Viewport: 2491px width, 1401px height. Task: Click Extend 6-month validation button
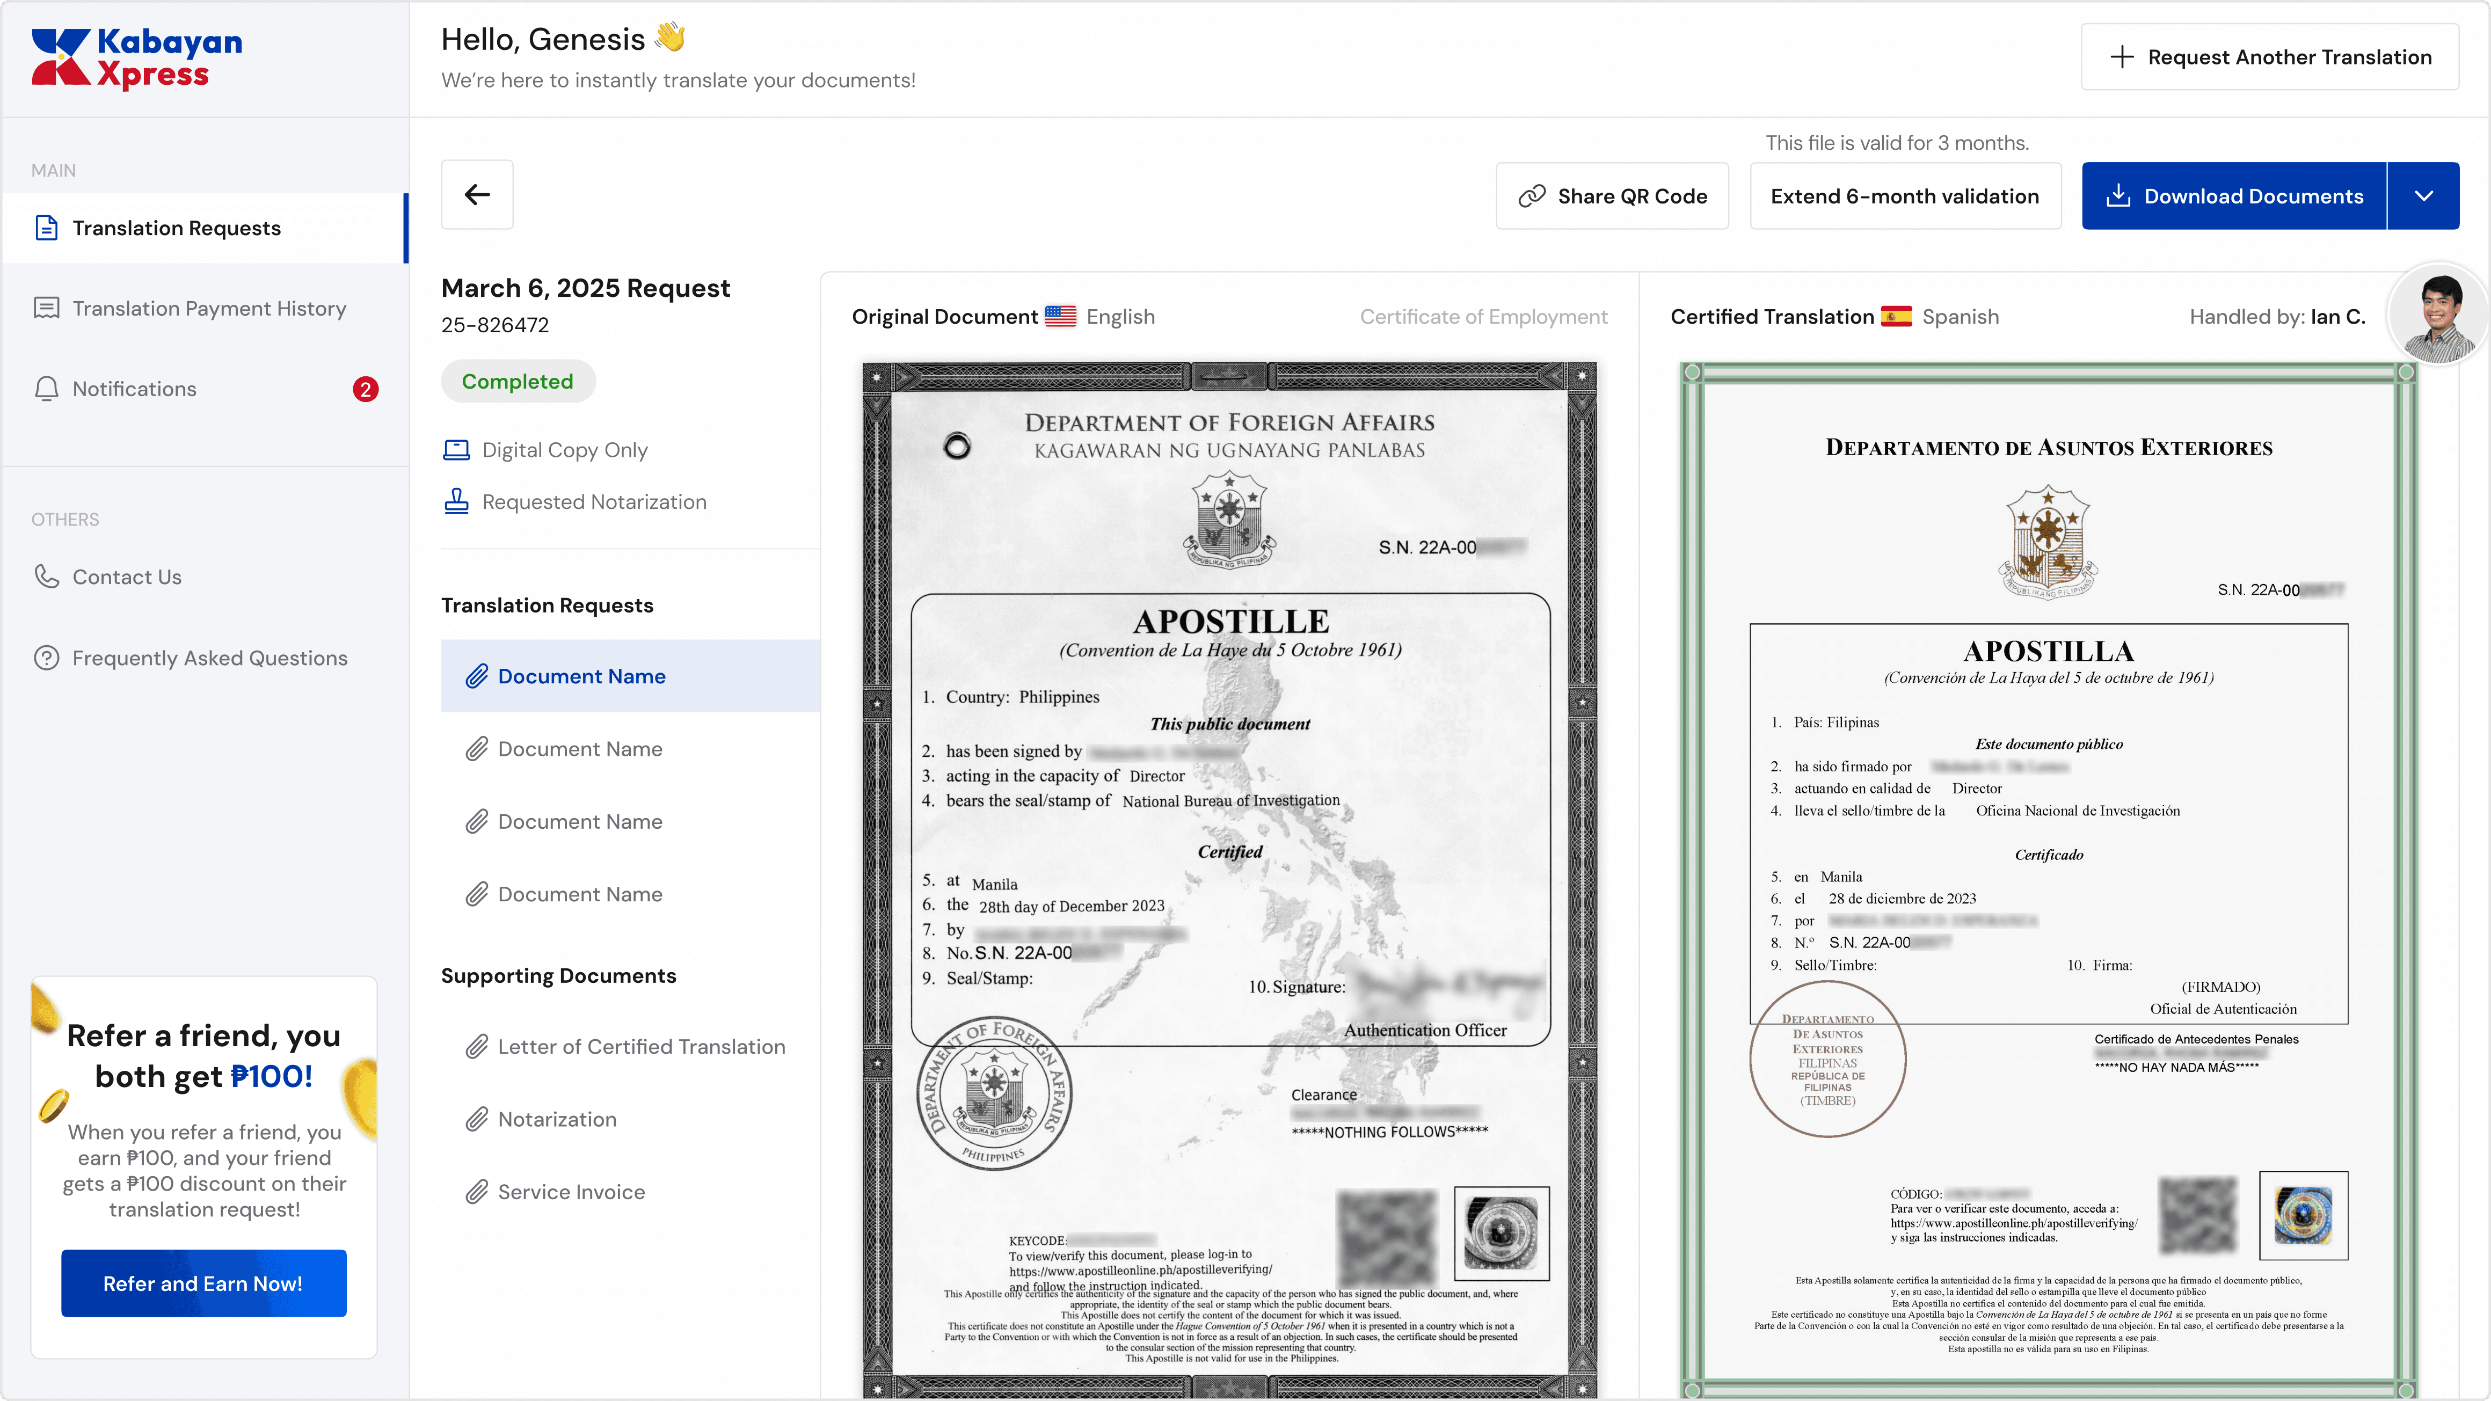1904,196
